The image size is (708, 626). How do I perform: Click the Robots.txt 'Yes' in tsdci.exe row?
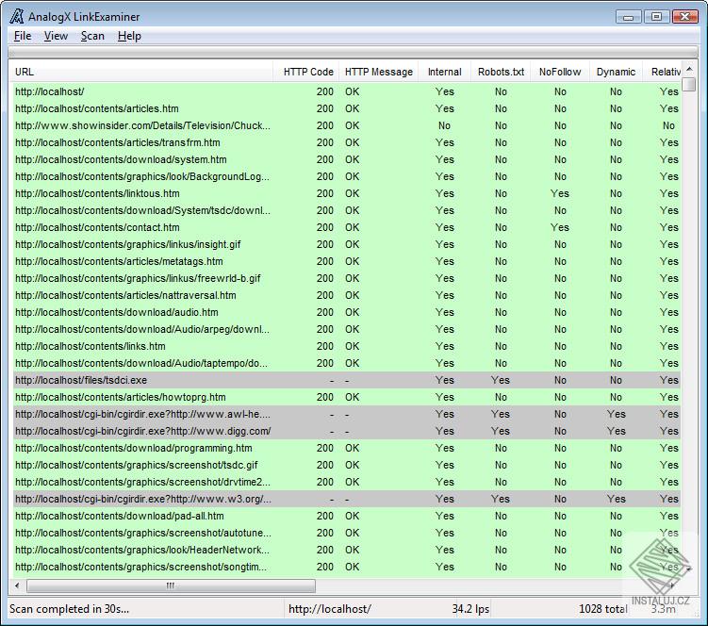coord(501,380)
